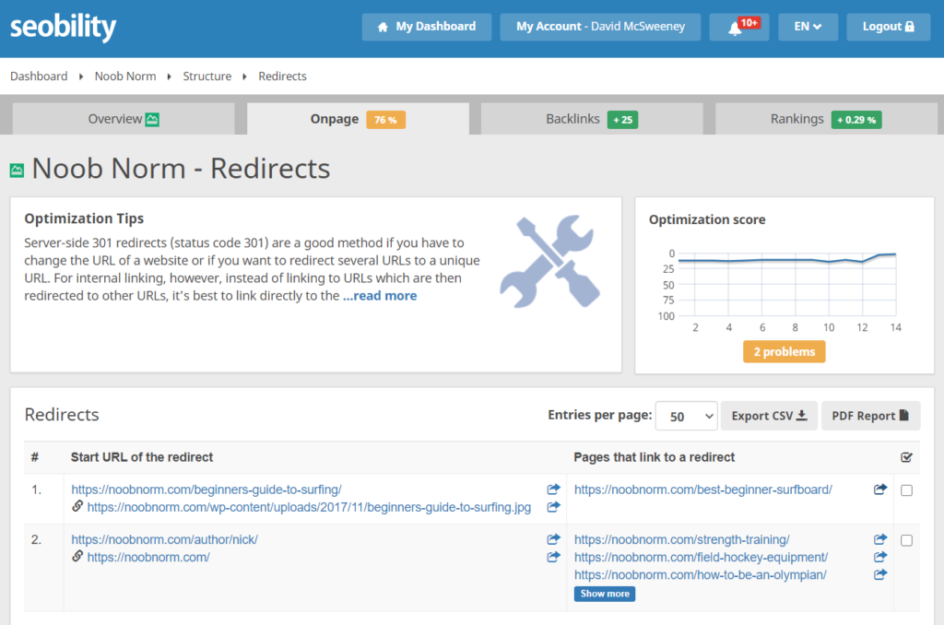Click 'Start URL of the redirect' column header
944x625 pixels.
coord(142,457)
